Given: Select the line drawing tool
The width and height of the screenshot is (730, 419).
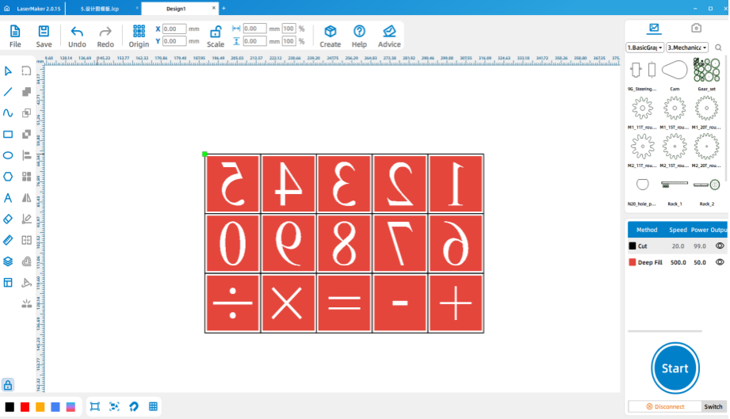Looking at the screenshot, I should pos(8,92).
